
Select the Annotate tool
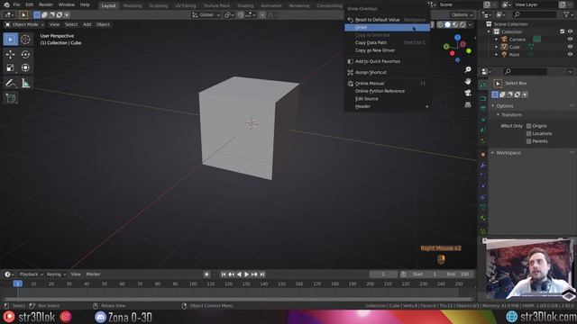click(x=10, y=83)
